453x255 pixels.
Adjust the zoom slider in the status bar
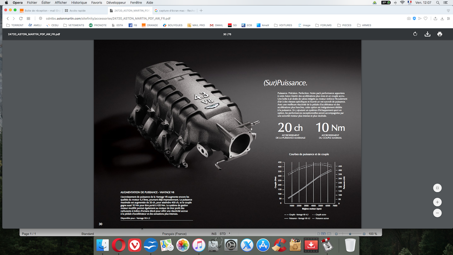(350, 234)
